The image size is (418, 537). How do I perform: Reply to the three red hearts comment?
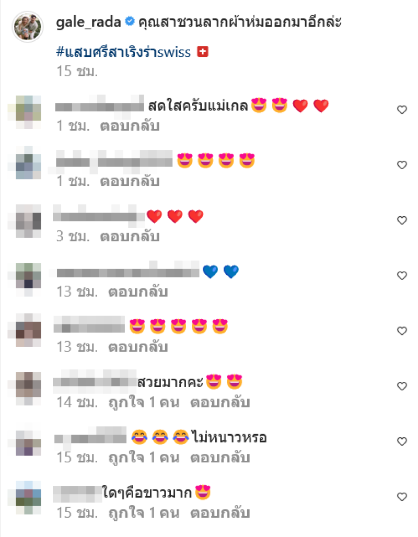[x=130, y=237]
